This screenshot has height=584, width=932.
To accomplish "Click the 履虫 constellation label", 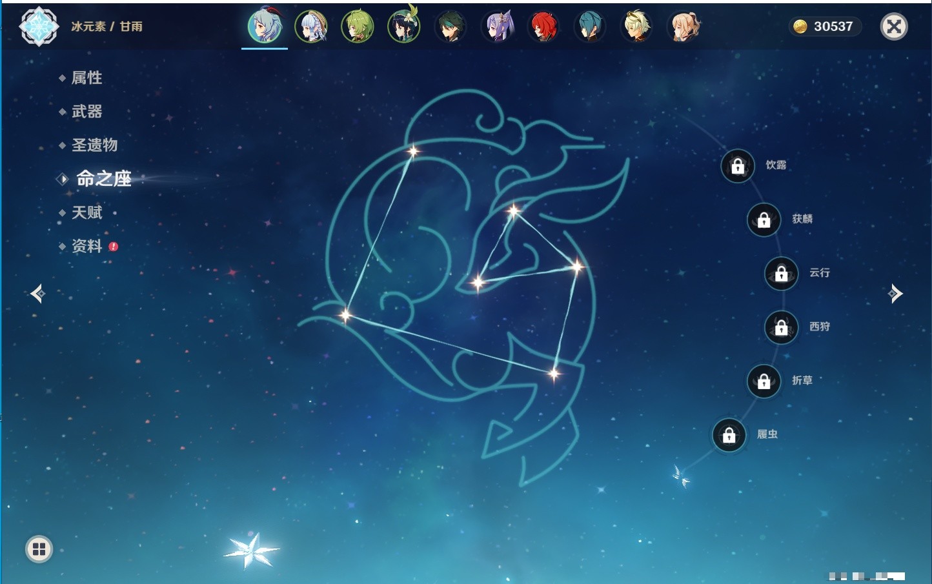I will (767, 434).
